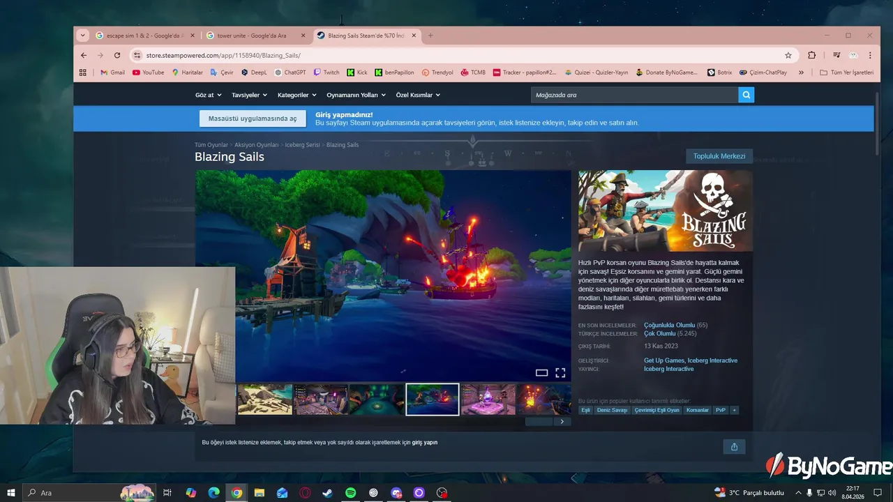Screen dimensions: 893x502
Task: Click the Windows taskbar Ara search box
Action: click(89, 493)
